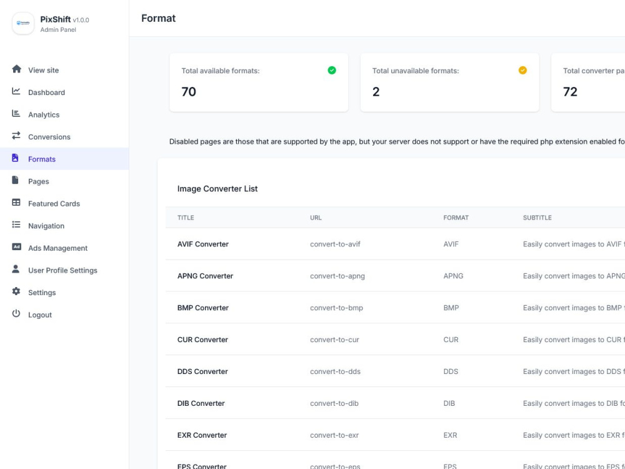The width and height of the screenshot is (625, 469).
Task: Click the Format page heading
Action: [158, 18]
